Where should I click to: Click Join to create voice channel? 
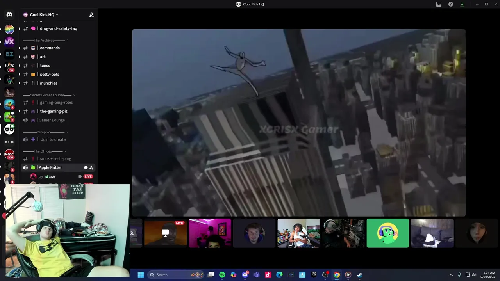pos(58,139)
